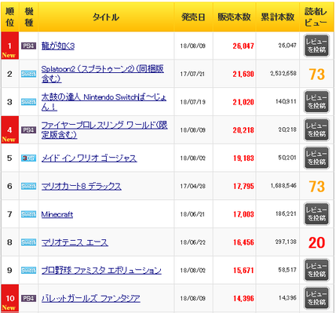
Task: Open プロ野球 ファミスタ エボリューション link
Action: click(x=101, y=271)
